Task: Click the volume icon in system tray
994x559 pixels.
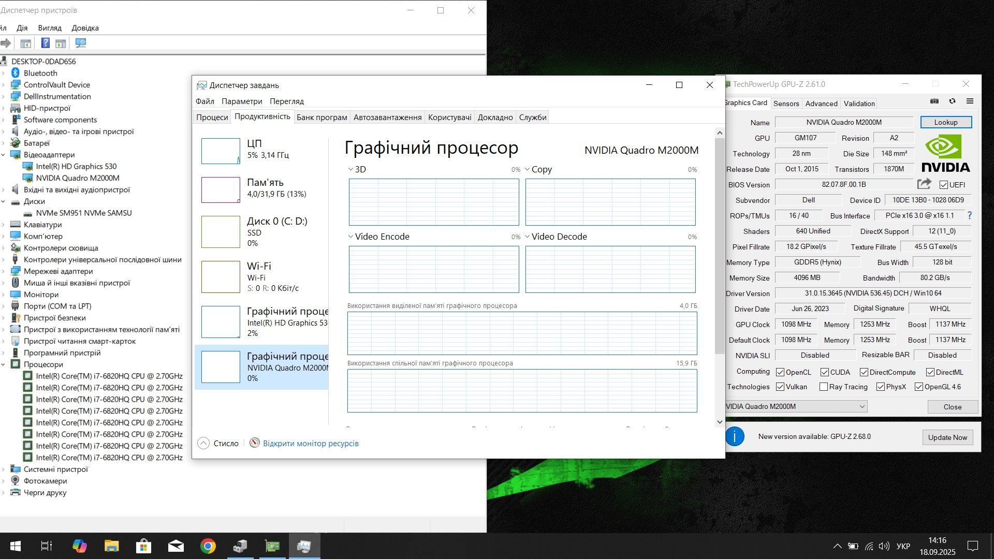Action: click(884, 546)
